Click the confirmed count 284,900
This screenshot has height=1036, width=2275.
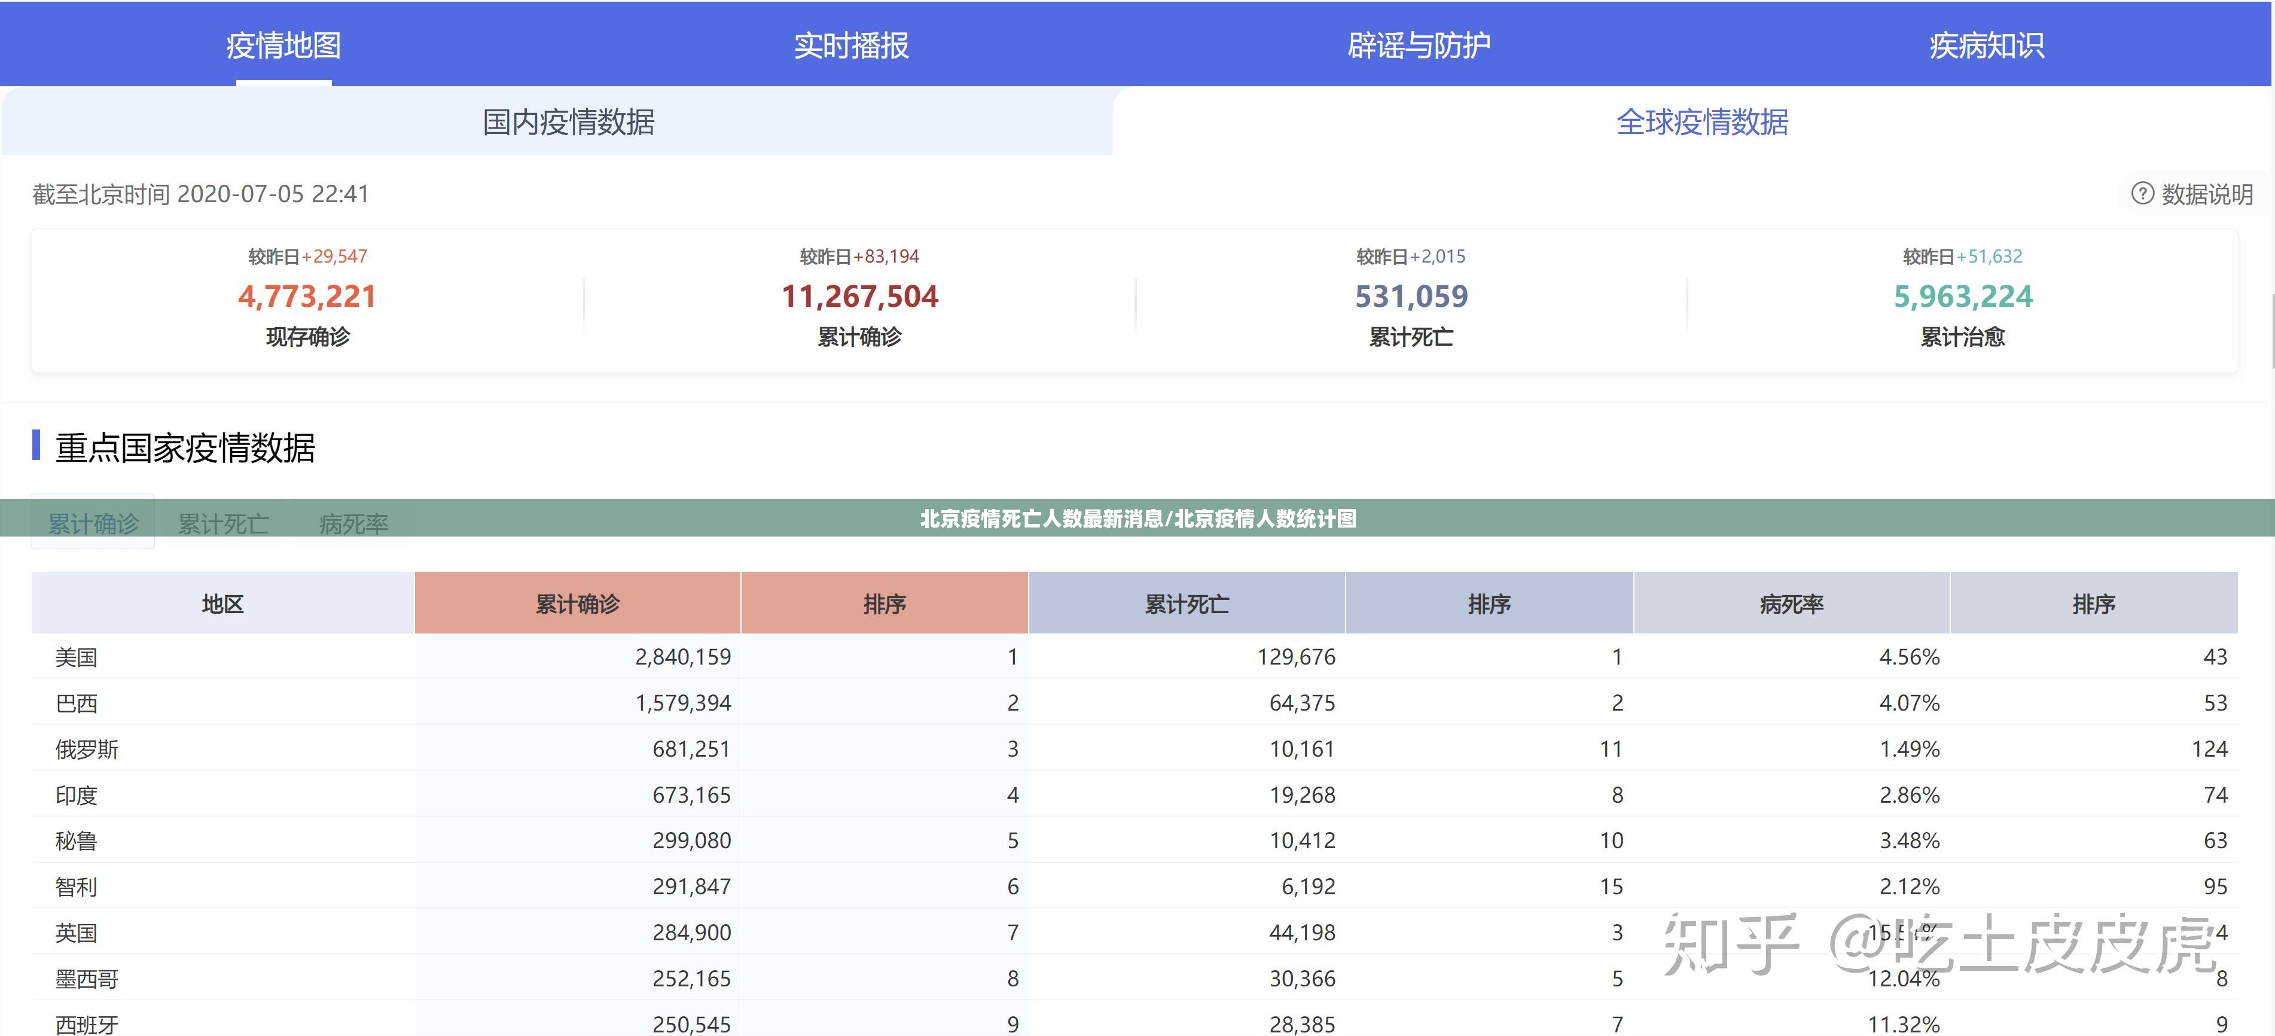click(x=691, y=933)
